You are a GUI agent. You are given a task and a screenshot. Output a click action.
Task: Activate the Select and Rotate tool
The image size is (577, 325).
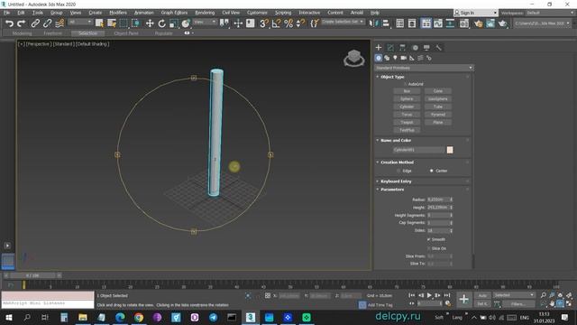(x=161, y=23)
